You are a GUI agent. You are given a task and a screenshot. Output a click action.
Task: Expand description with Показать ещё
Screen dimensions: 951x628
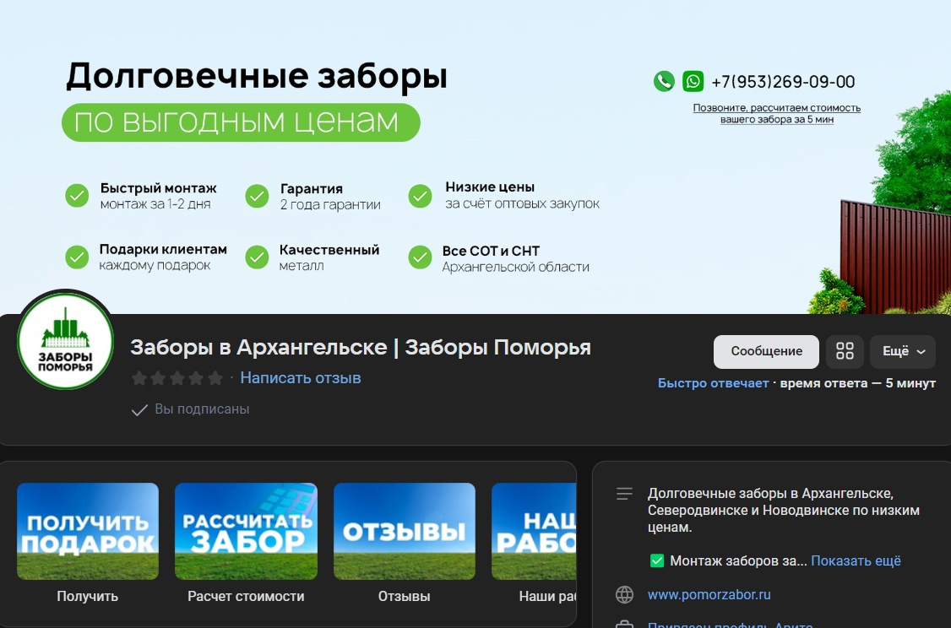[x=856, y=560]
